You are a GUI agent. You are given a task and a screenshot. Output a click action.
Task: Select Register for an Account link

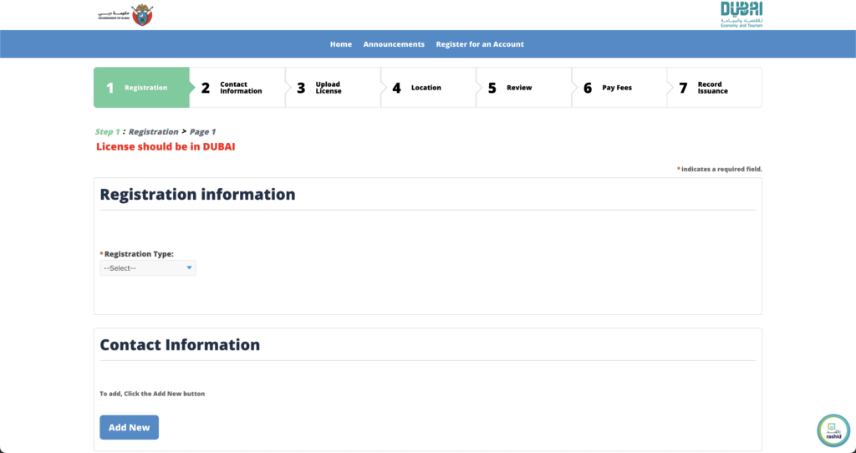click(480, 44)
